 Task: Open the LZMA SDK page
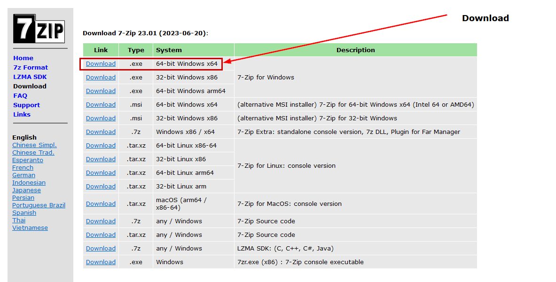tap(30, 77)
